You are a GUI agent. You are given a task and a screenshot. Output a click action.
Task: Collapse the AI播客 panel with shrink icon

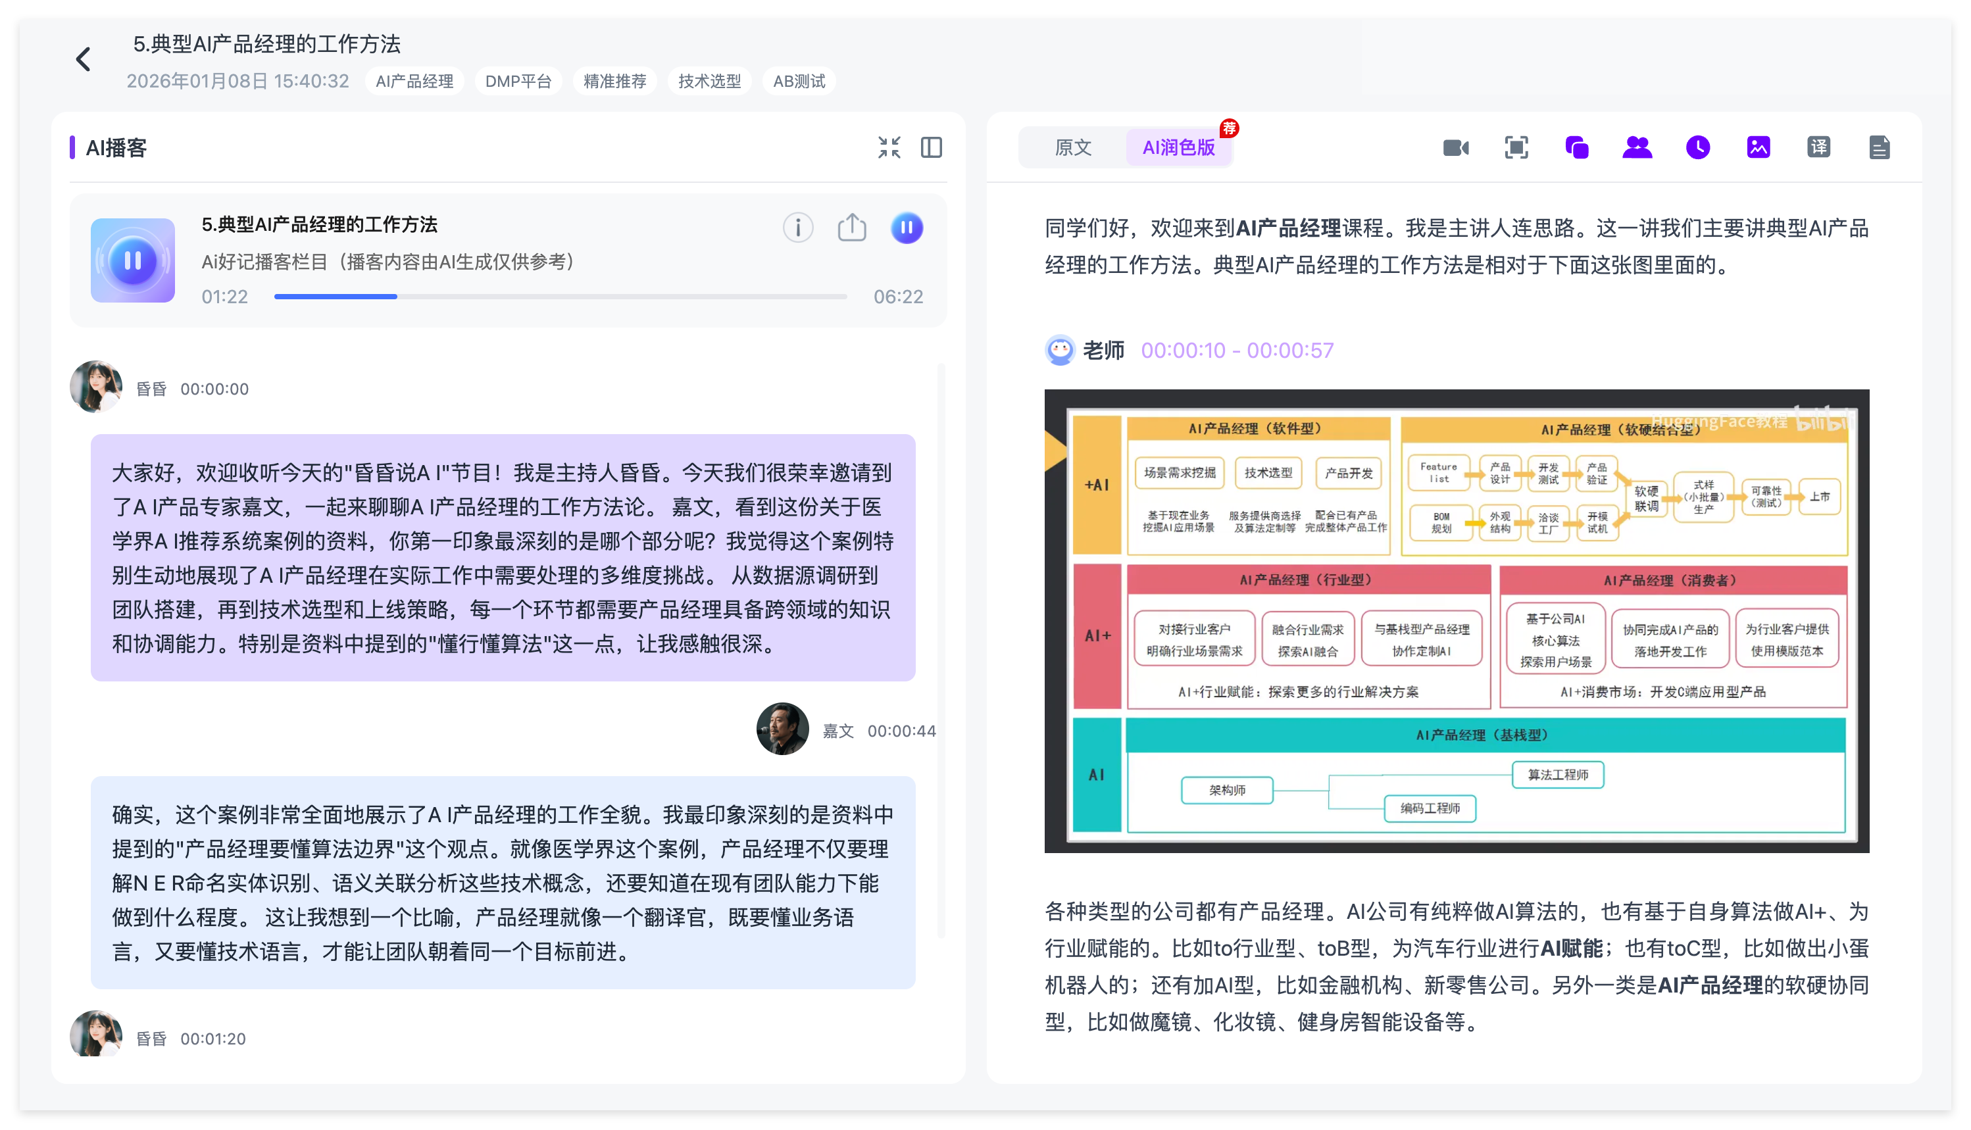pyautogui.click(x=889, y=147)
